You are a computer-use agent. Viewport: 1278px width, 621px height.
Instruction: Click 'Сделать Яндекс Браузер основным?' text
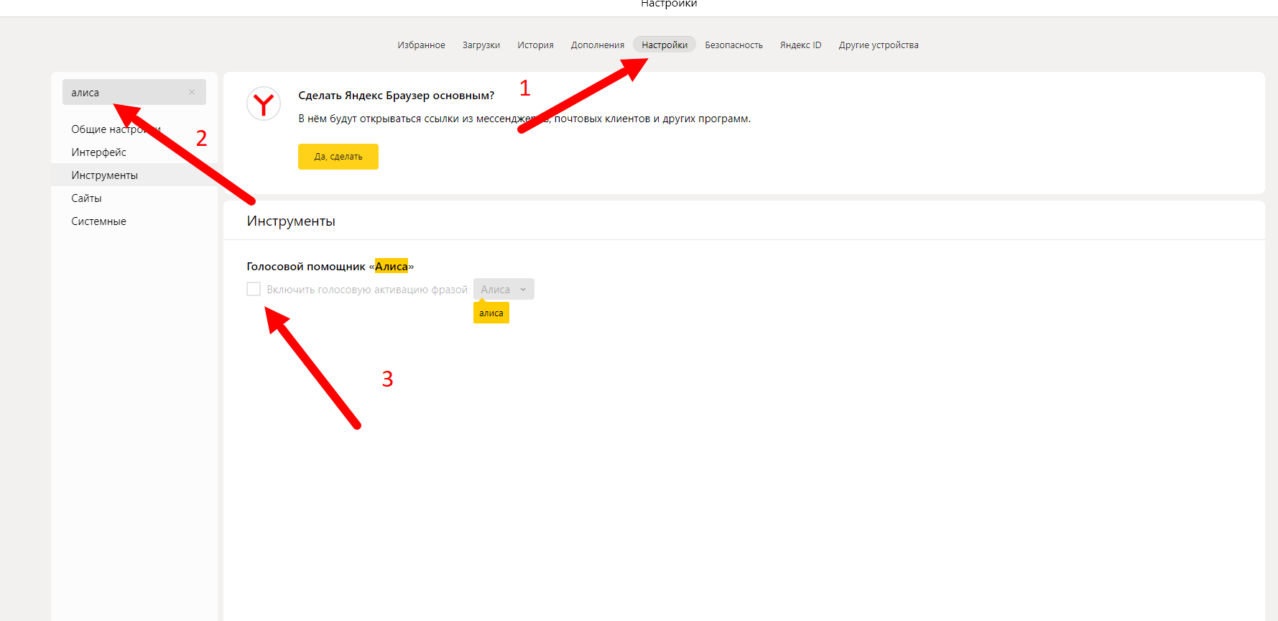[397, 96]
